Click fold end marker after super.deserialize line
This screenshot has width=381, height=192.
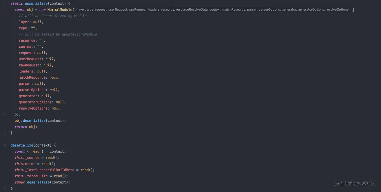click(x=5, y=188)
